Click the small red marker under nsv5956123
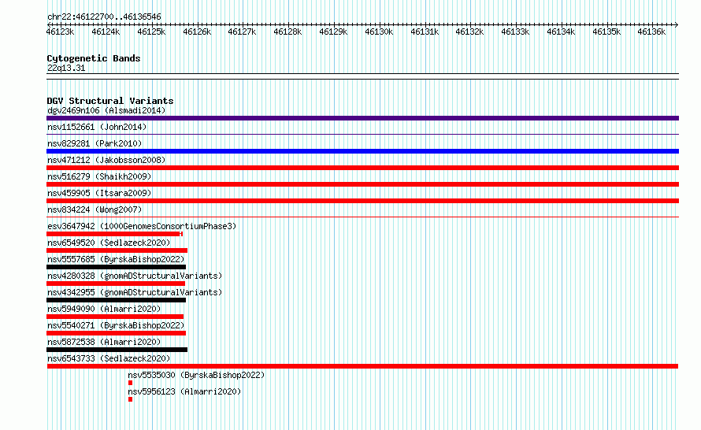The height and width of the screenshot is (430, 701). point(130,399)
